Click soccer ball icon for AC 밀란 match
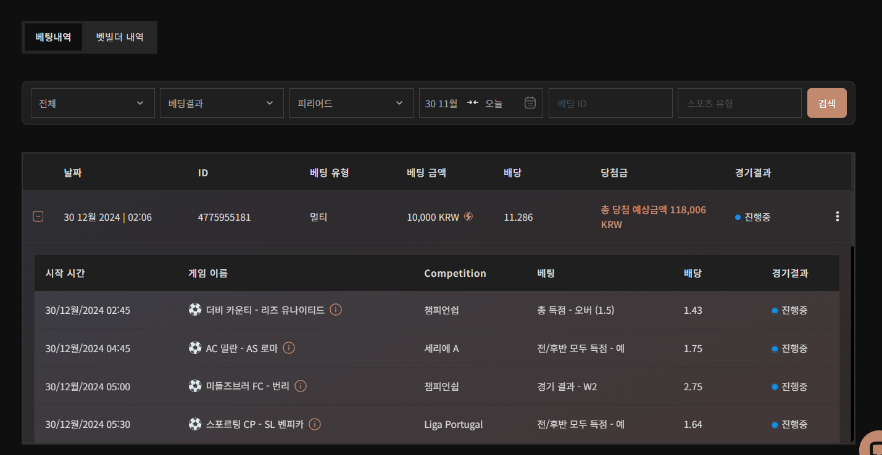Image resolution: width=882 pixels, height=455 pixels. [x=195, y=348]
